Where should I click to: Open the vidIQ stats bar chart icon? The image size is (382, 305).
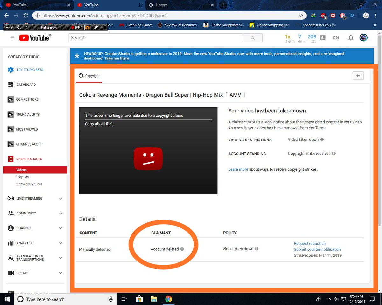[322, 37]
